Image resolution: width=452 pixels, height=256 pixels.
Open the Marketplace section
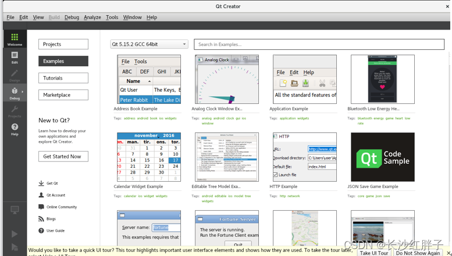click(x=63, y=95)
